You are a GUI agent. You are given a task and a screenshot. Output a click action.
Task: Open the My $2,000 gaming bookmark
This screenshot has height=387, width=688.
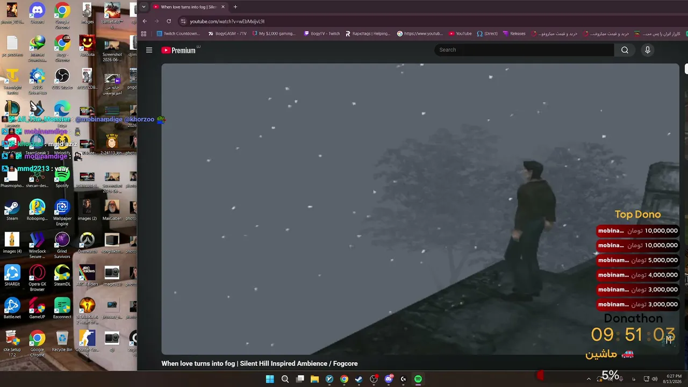[x=274, y=33]
